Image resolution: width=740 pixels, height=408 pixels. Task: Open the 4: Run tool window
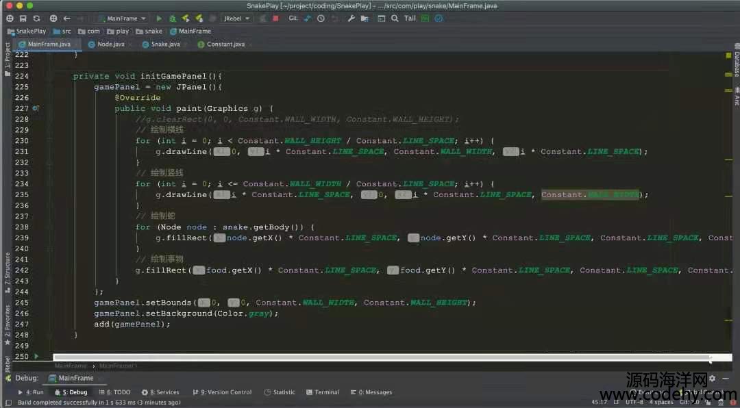(x=31, y=392)
